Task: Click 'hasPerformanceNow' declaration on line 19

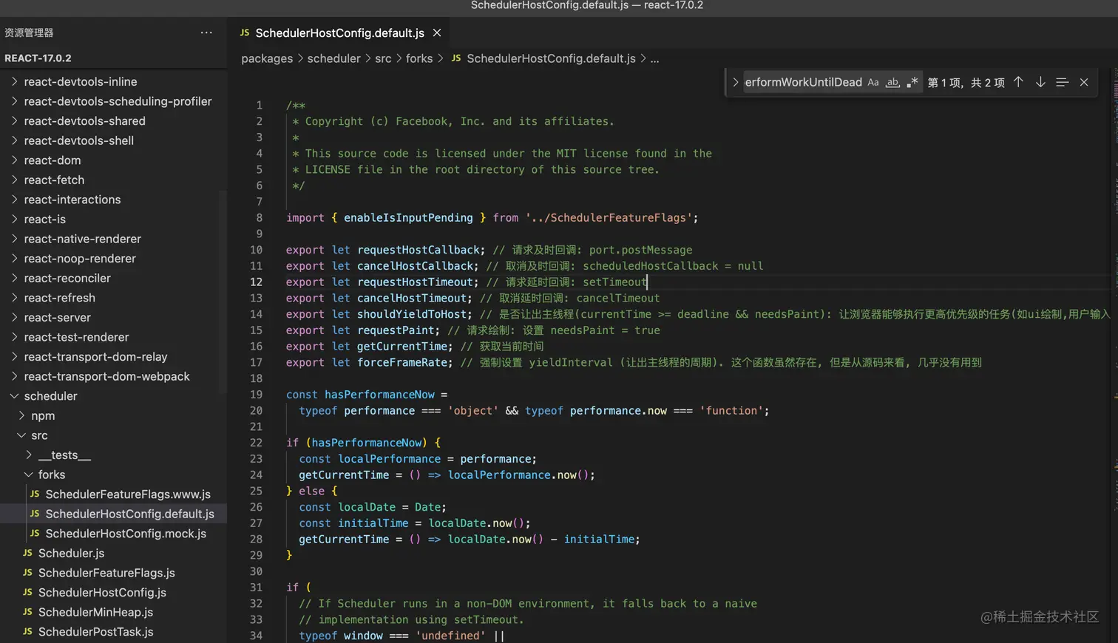Action: pyautogui.click(x=379, y=395)
